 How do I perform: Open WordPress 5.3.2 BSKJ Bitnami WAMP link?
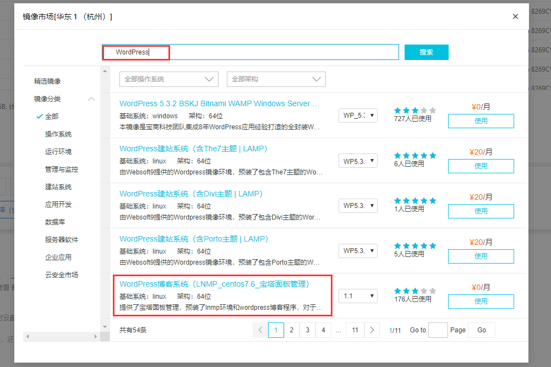[219, 103]
